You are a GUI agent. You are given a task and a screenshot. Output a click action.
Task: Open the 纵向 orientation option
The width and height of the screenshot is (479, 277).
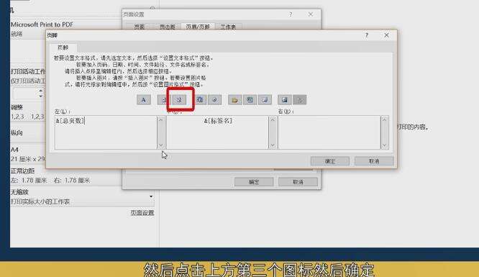28,132
